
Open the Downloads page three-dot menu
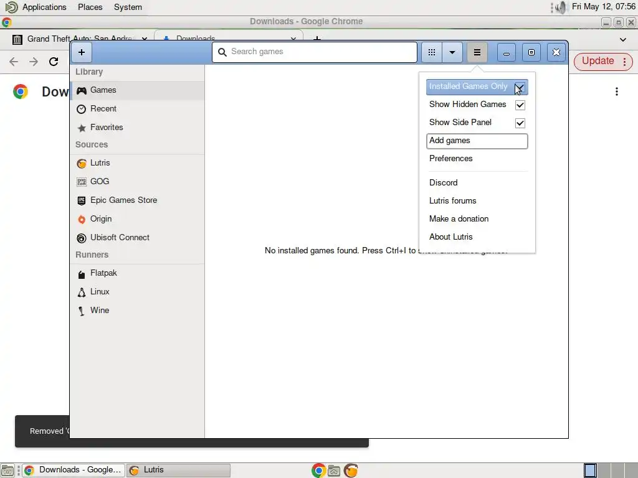pos(617,91)
